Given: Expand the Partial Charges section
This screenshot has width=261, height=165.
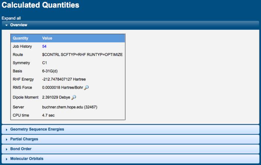Looking at the screenshot, I should (24, 139).
